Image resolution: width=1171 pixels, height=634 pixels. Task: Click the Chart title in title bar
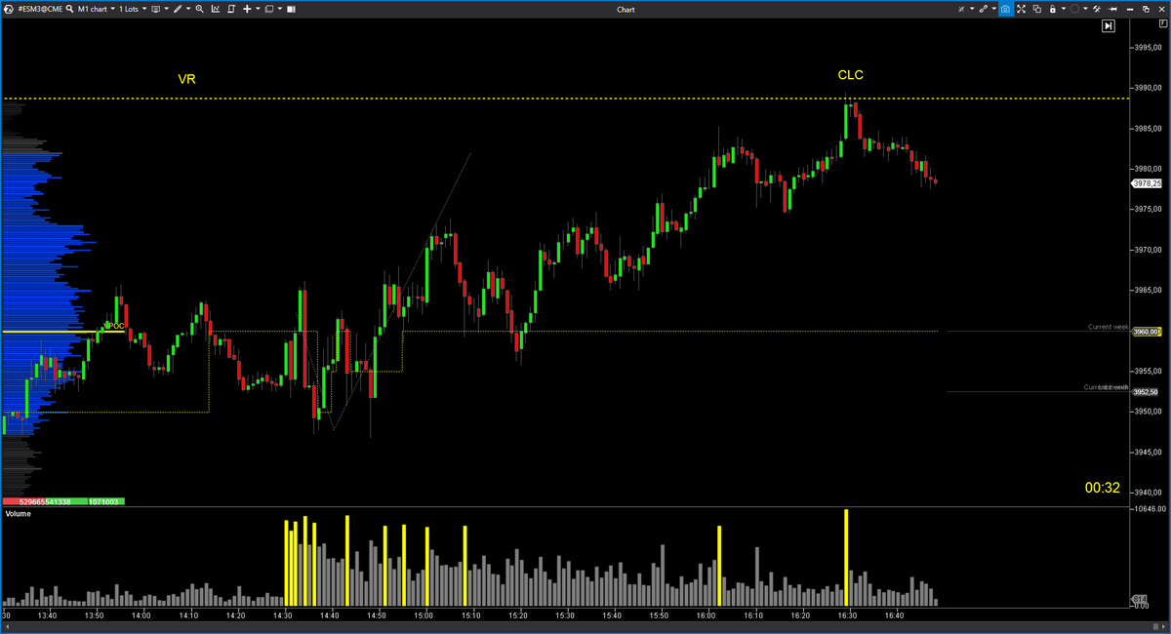pyautogui.click(x=626, y=9)
